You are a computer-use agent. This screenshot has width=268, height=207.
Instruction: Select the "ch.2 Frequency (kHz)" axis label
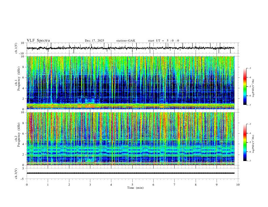pyautogui.click(x=18, y=135)
